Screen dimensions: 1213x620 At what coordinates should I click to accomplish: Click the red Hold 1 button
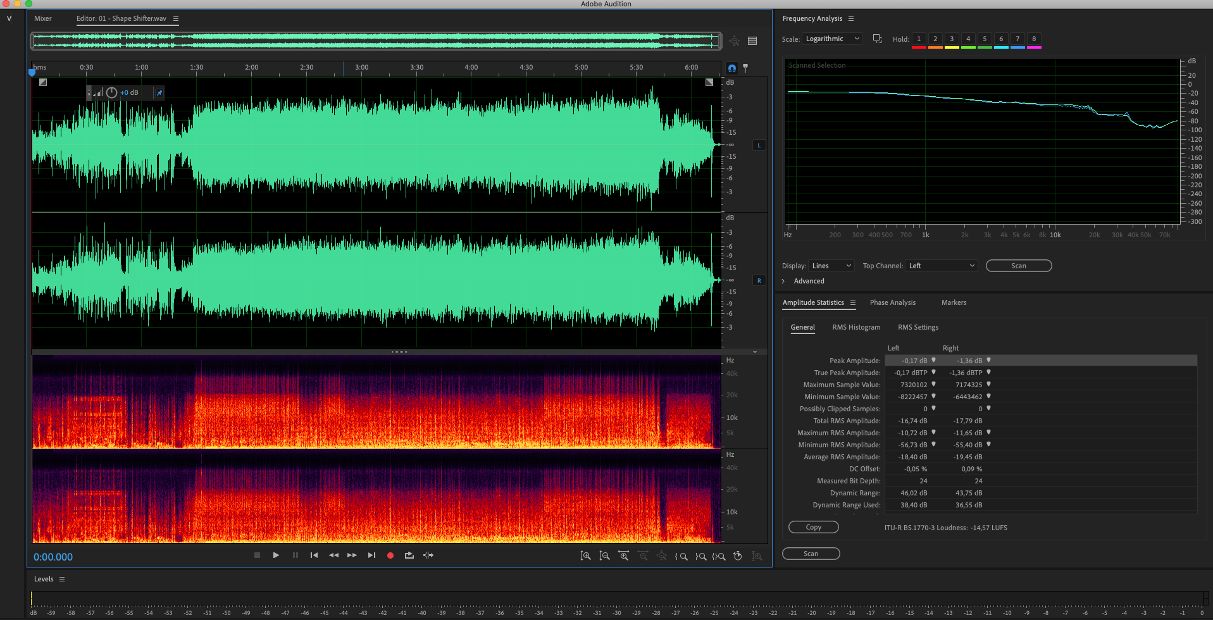(x=919, y=40)
